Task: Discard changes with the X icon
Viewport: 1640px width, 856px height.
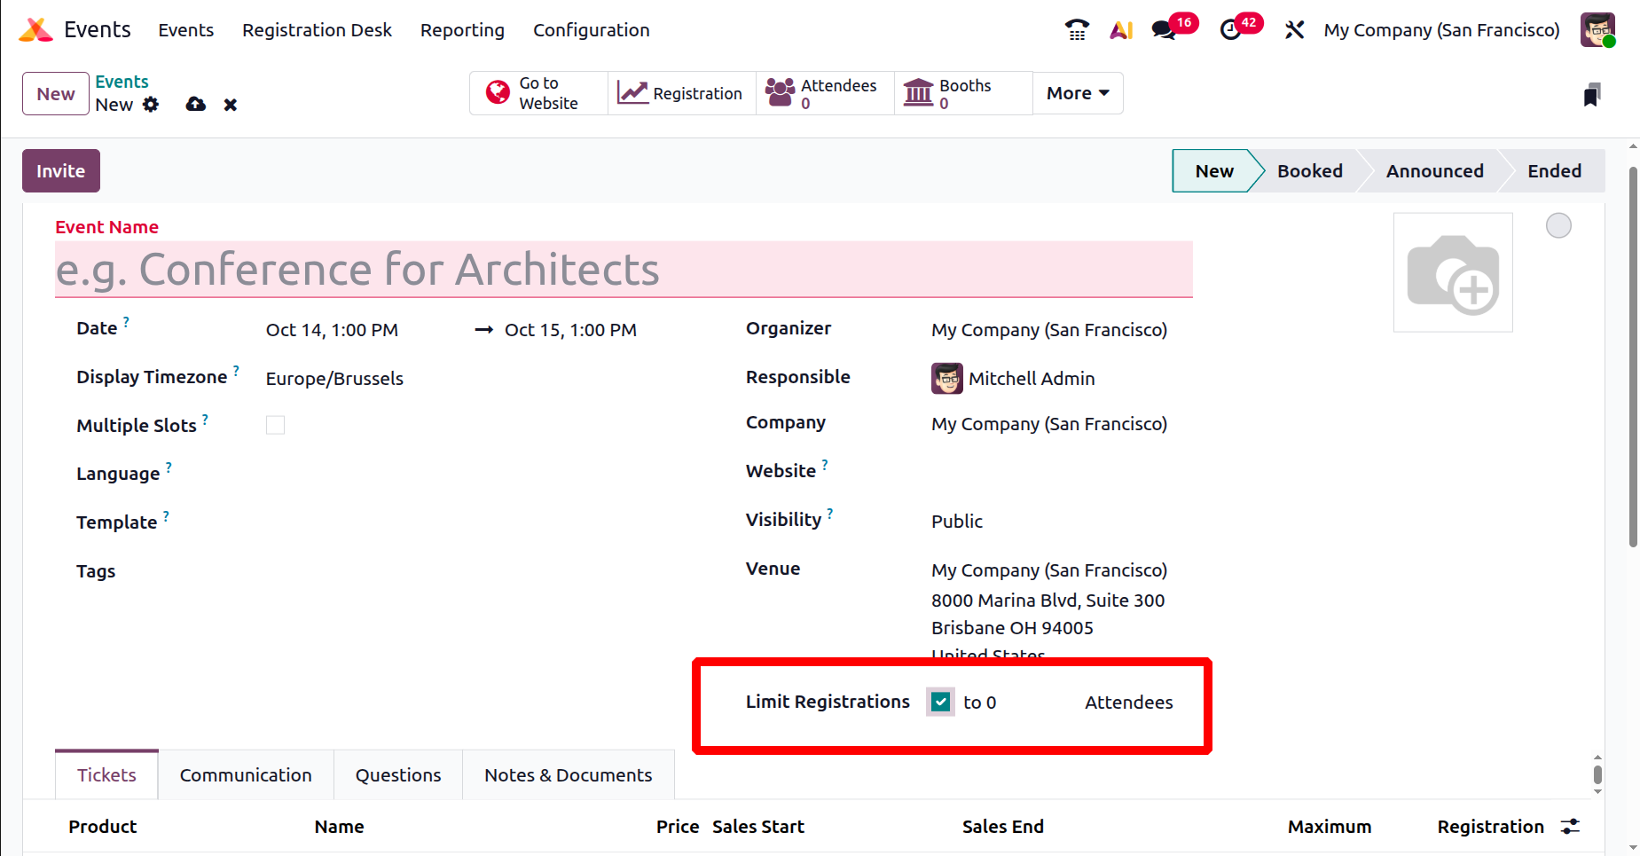Action: pyautogui.click(x=231, y=105)
